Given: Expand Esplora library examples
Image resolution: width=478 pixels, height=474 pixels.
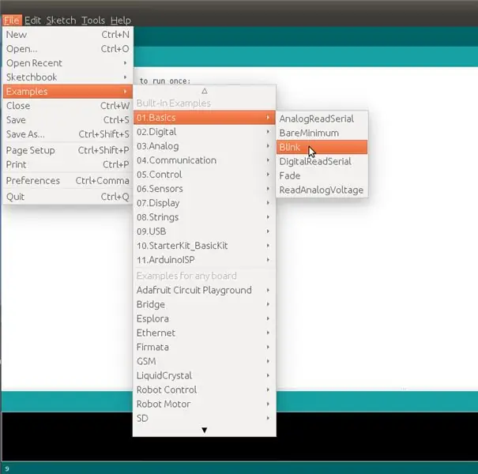Looking at the screenshot, I should point(205,319).
